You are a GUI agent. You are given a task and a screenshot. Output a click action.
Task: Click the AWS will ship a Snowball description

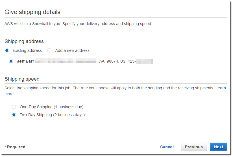(78, 24)
